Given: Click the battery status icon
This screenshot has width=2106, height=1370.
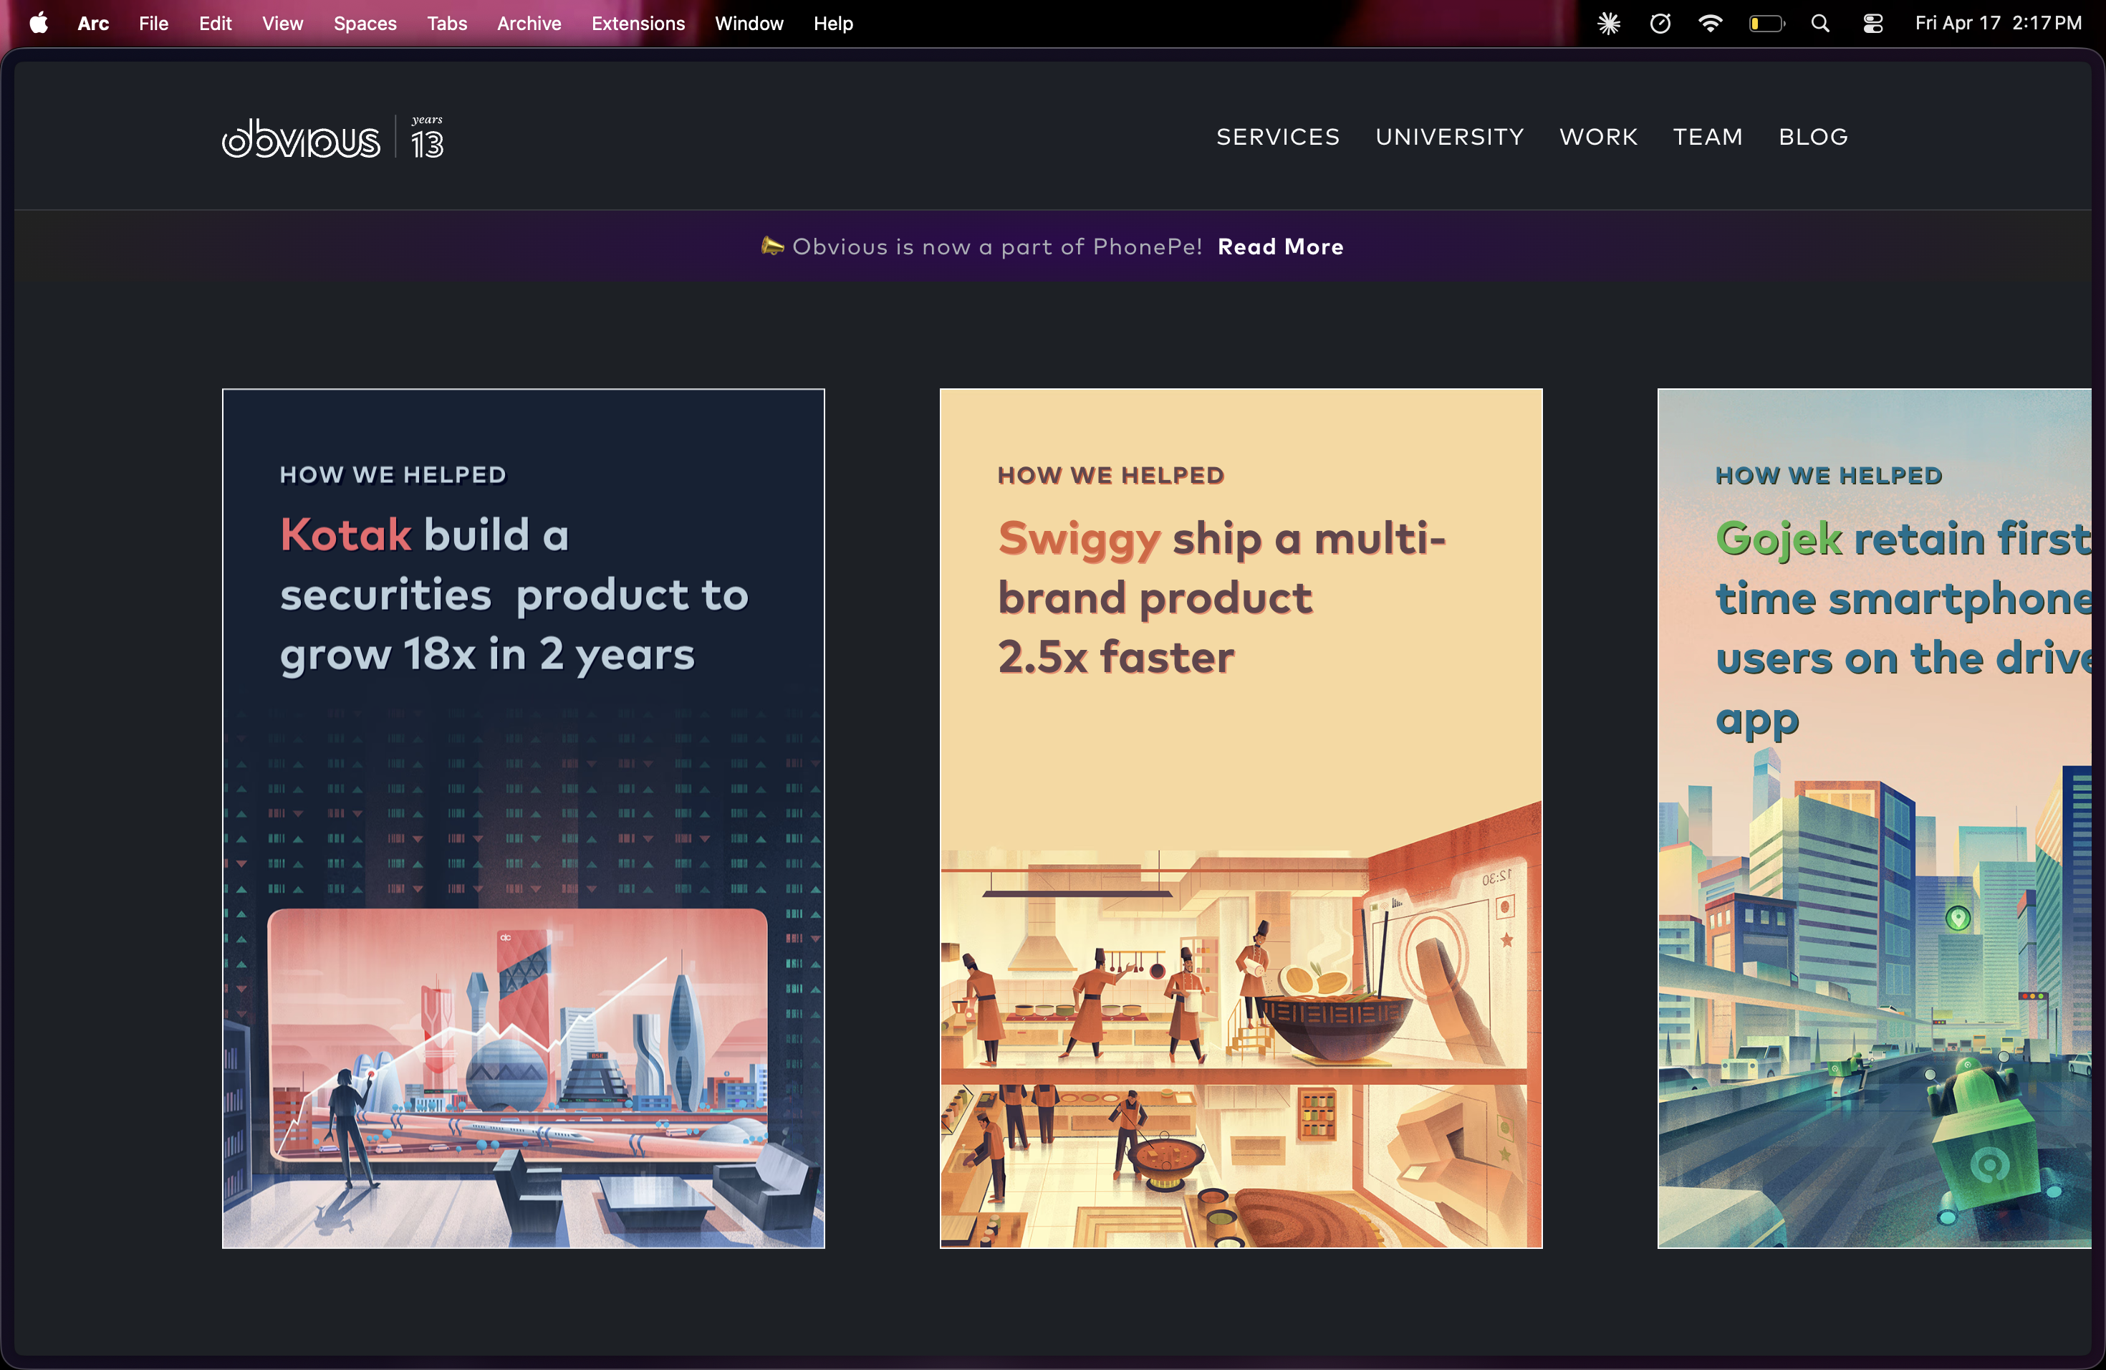Looking at the screenshot, I should point(1766,23).
